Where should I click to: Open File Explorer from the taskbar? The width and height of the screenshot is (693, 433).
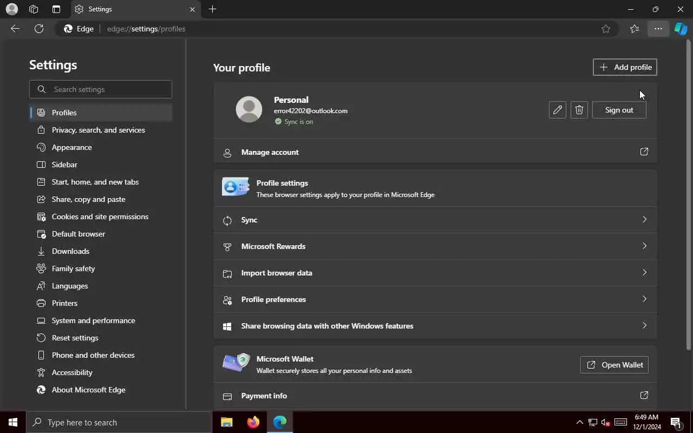pyautogui.click(x=227, y=422)
